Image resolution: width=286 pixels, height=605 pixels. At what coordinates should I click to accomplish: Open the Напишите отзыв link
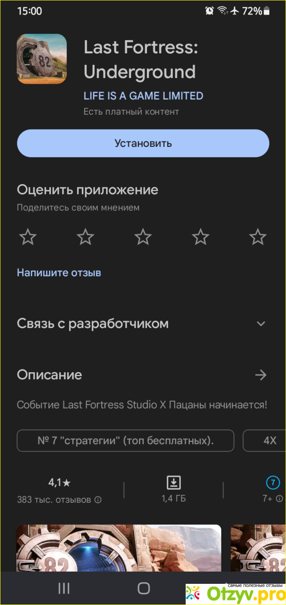pos(59,273)
